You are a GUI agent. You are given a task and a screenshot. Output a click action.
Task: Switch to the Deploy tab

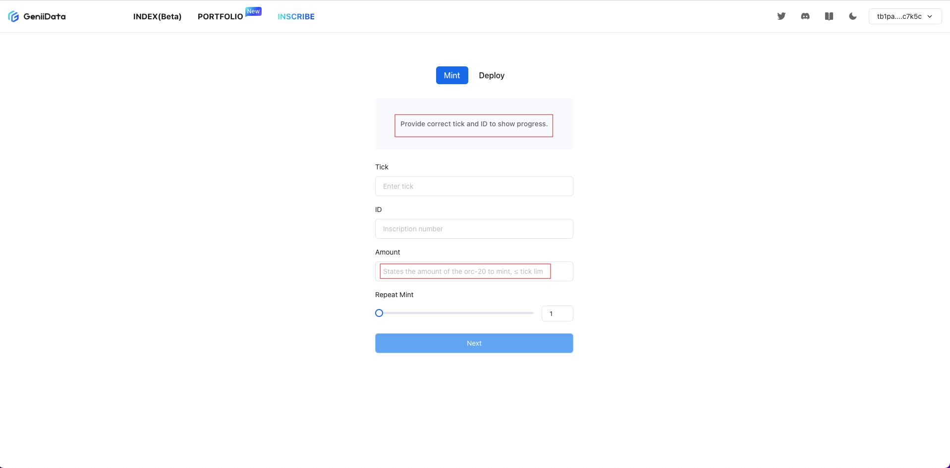click(492, 75)
